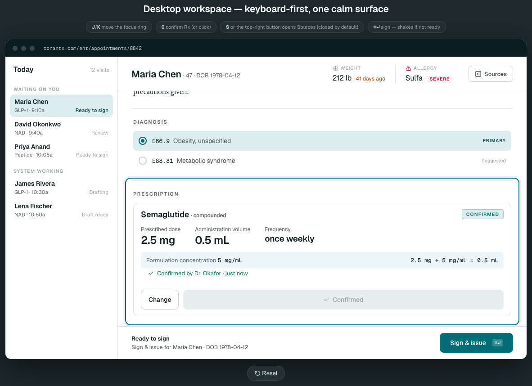The width and height of the screenshot is (532, 386).
Task: Open Maria Chen visit in sidebar
Action: [61, 106]
